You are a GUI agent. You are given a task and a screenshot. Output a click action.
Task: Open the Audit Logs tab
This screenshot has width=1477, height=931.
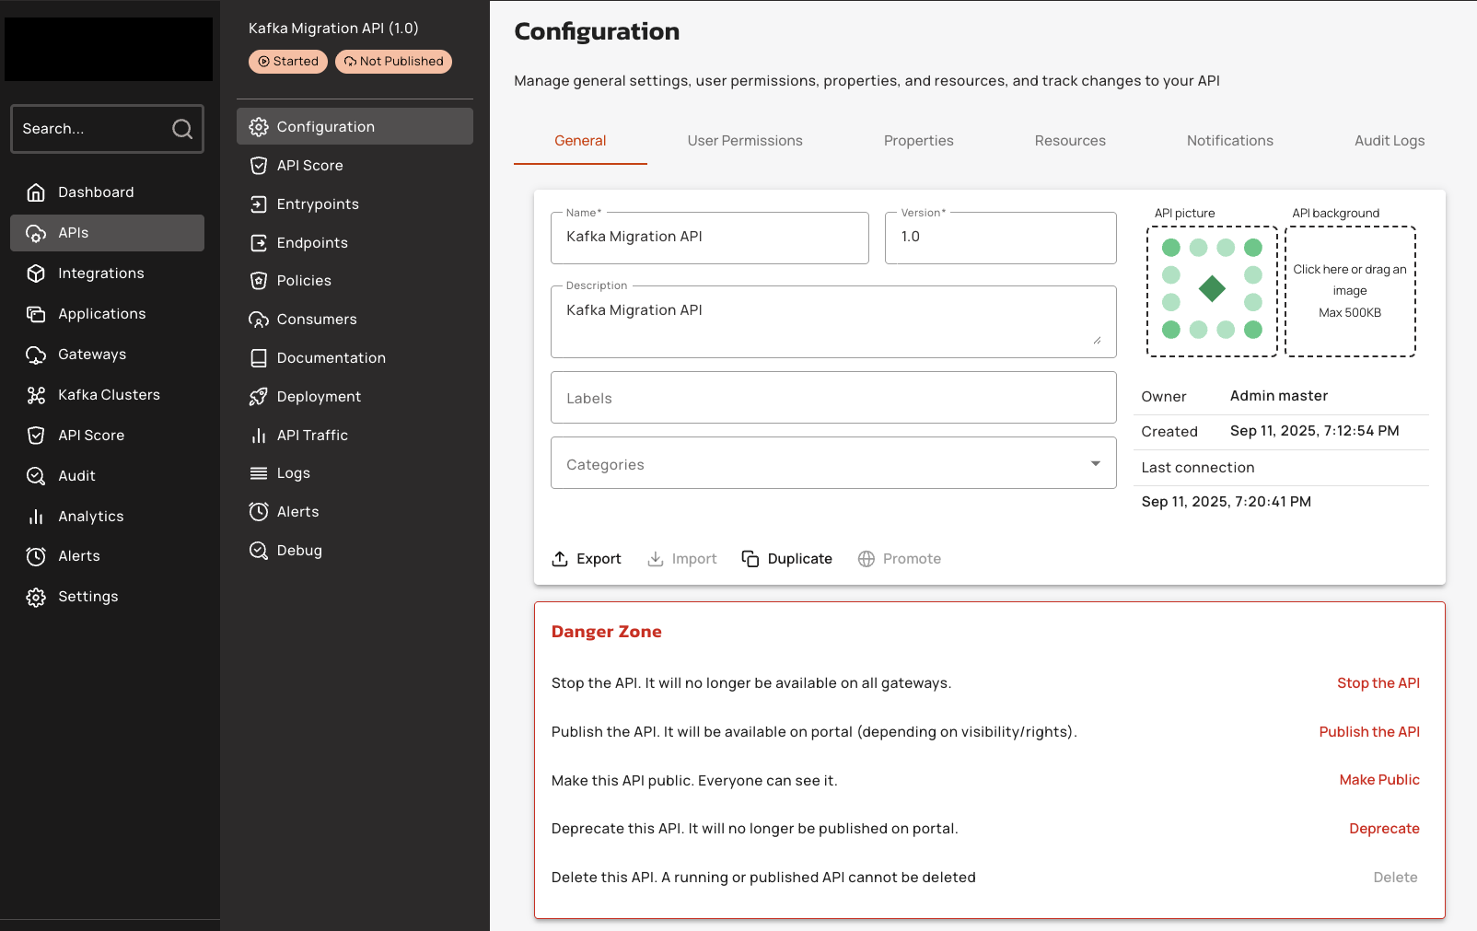point(1389,141)
